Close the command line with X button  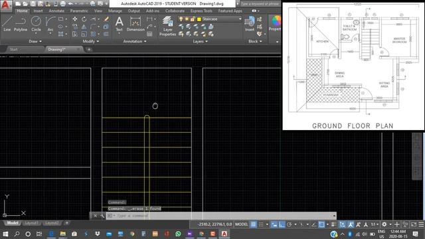(x=95, y=216)
